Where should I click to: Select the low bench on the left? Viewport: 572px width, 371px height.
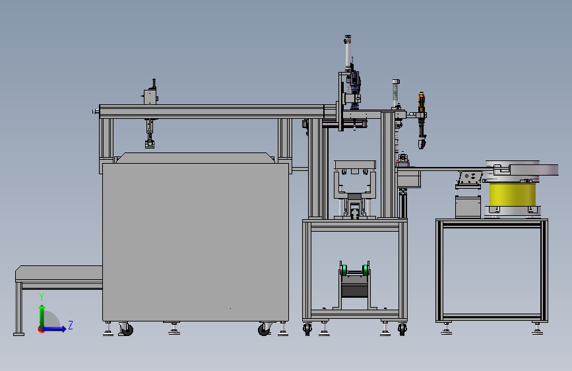(58, 300)
